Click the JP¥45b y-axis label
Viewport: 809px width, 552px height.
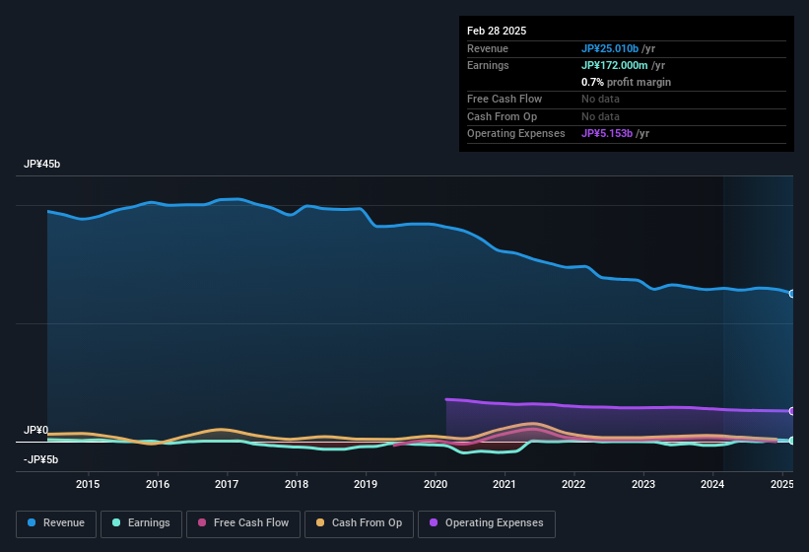click(x=41, y=164)
